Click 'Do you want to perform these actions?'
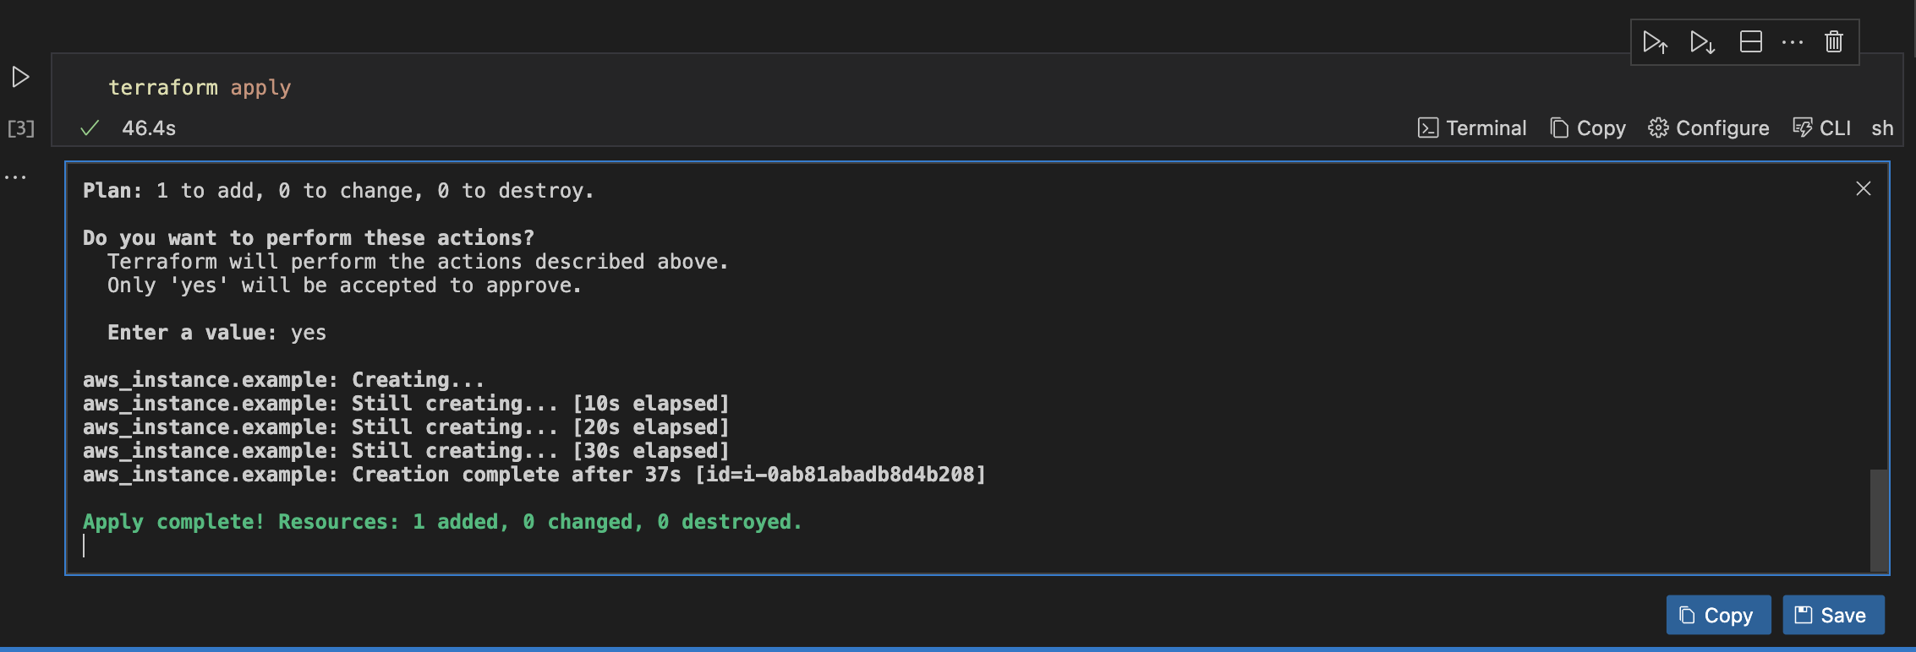 309,238
